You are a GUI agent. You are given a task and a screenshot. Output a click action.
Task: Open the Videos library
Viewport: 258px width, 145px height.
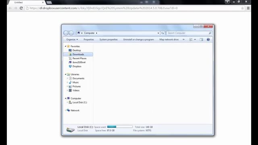point(76,90)
